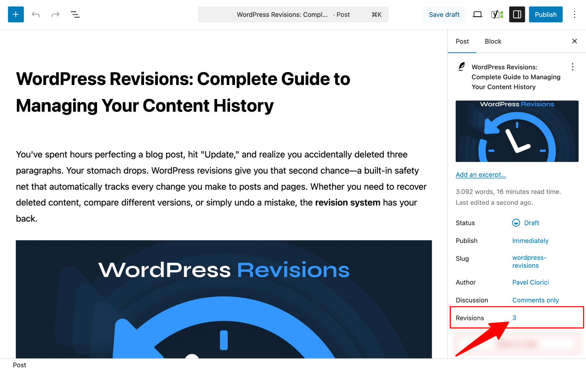Open the Document Overview list view

[x=75, y=14]
